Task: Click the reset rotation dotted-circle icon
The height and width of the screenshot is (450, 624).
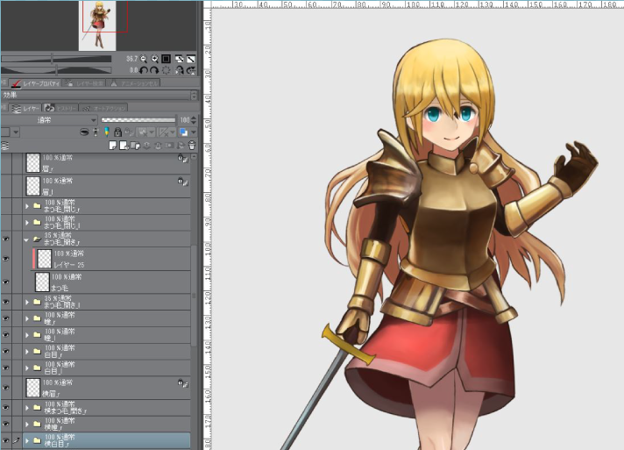Action: pos(166,70)
